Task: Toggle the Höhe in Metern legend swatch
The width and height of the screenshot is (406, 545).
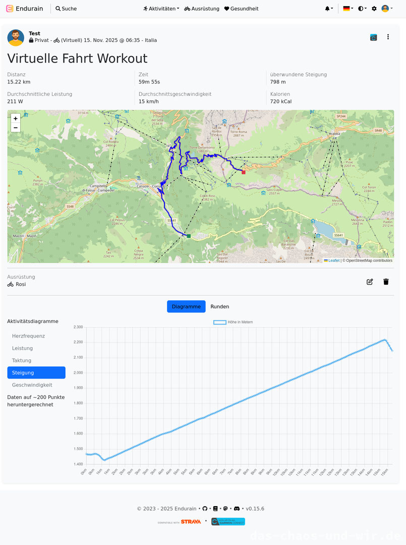Action: pyautogui.click(x=220, y=322)
